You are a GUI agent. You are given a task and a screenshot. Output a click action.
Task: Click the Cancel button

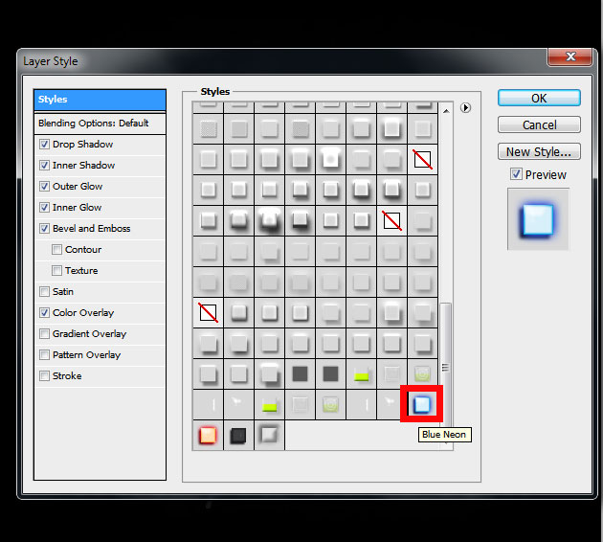(539, 125)
